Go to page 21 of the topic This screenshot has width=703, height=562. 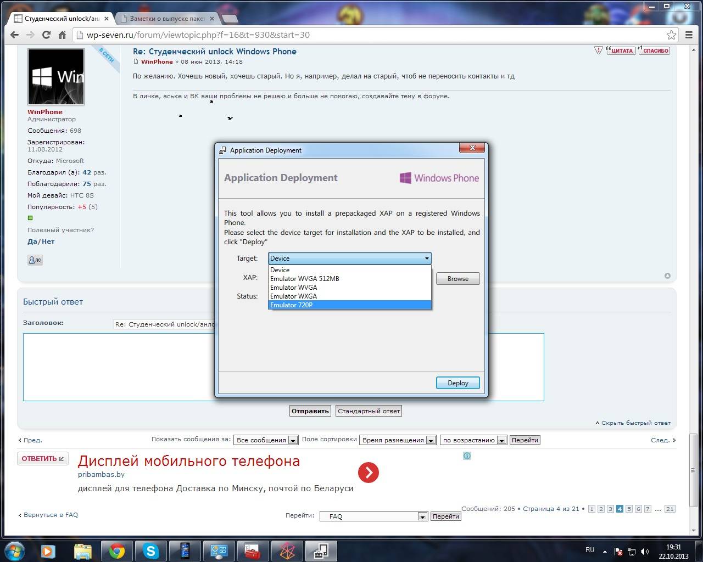669,509
